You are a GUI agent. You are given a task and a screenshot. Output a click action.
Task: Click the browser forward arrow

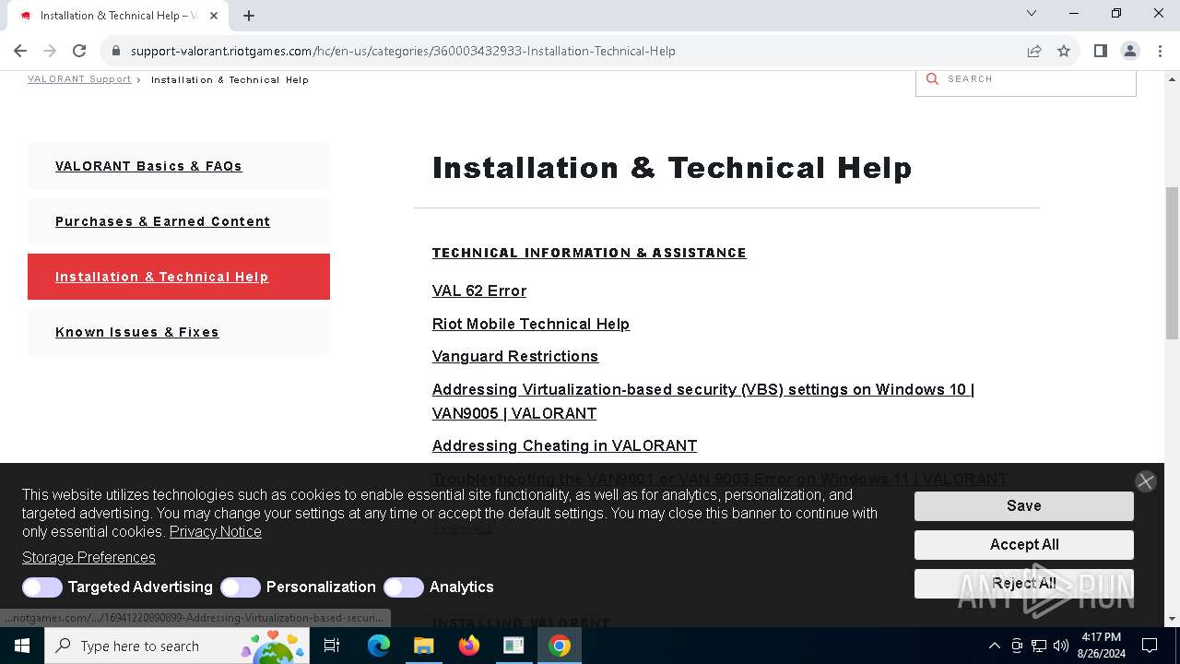click(50, 51)
